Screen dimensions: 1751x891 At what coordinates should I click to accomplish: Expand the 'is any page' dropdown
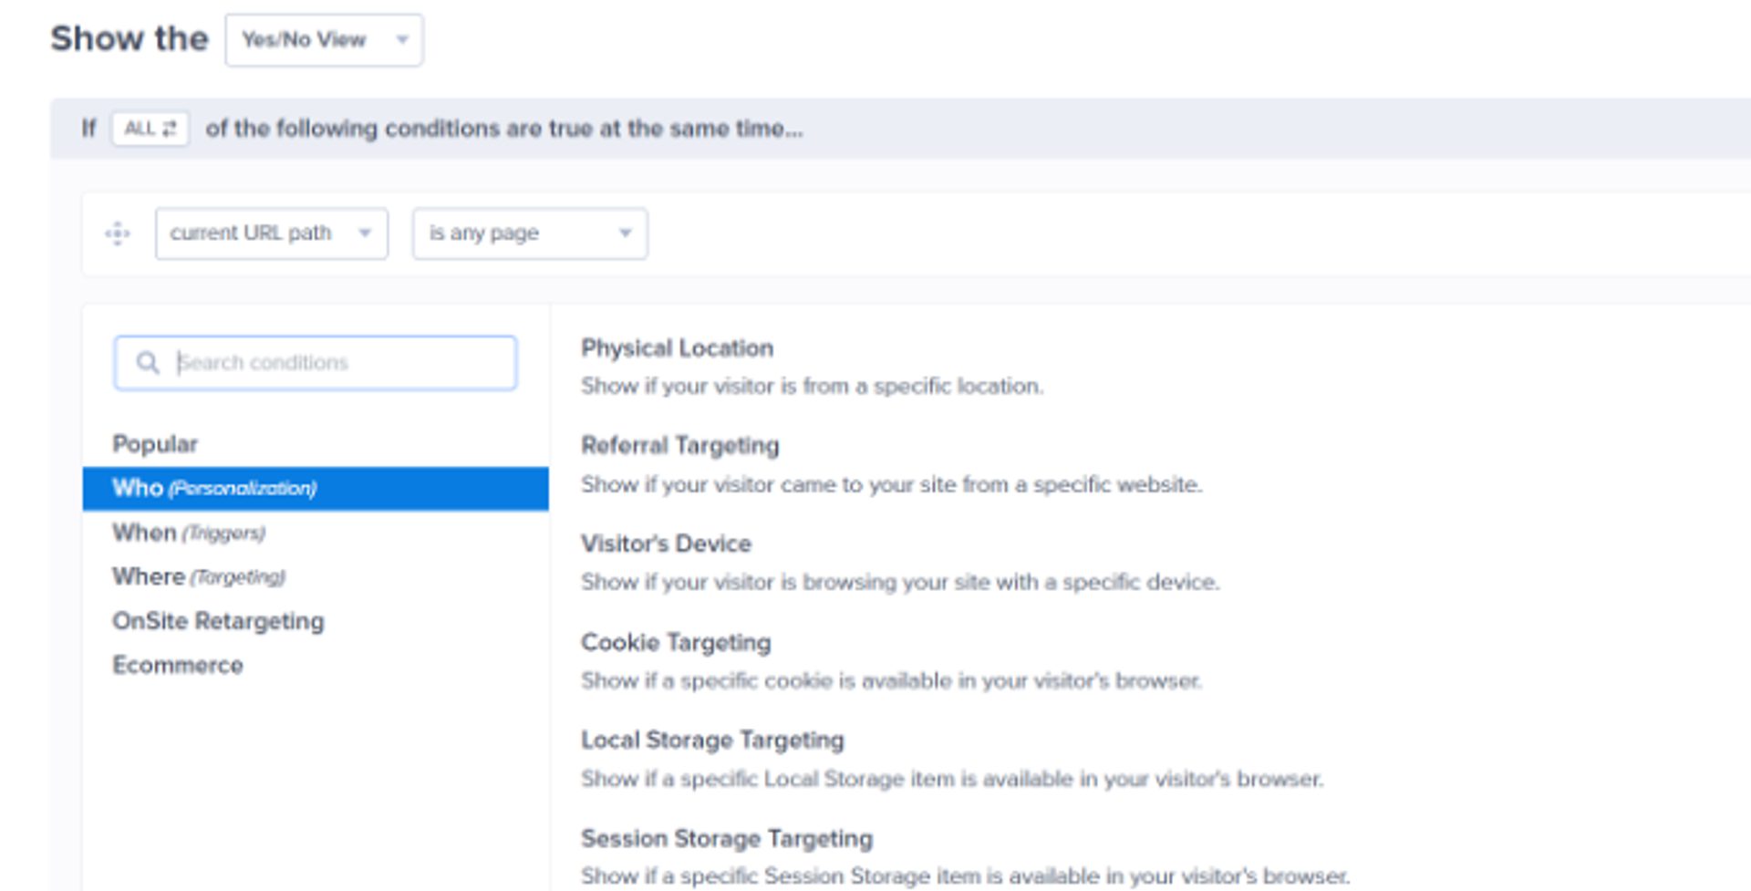(529, 233)
